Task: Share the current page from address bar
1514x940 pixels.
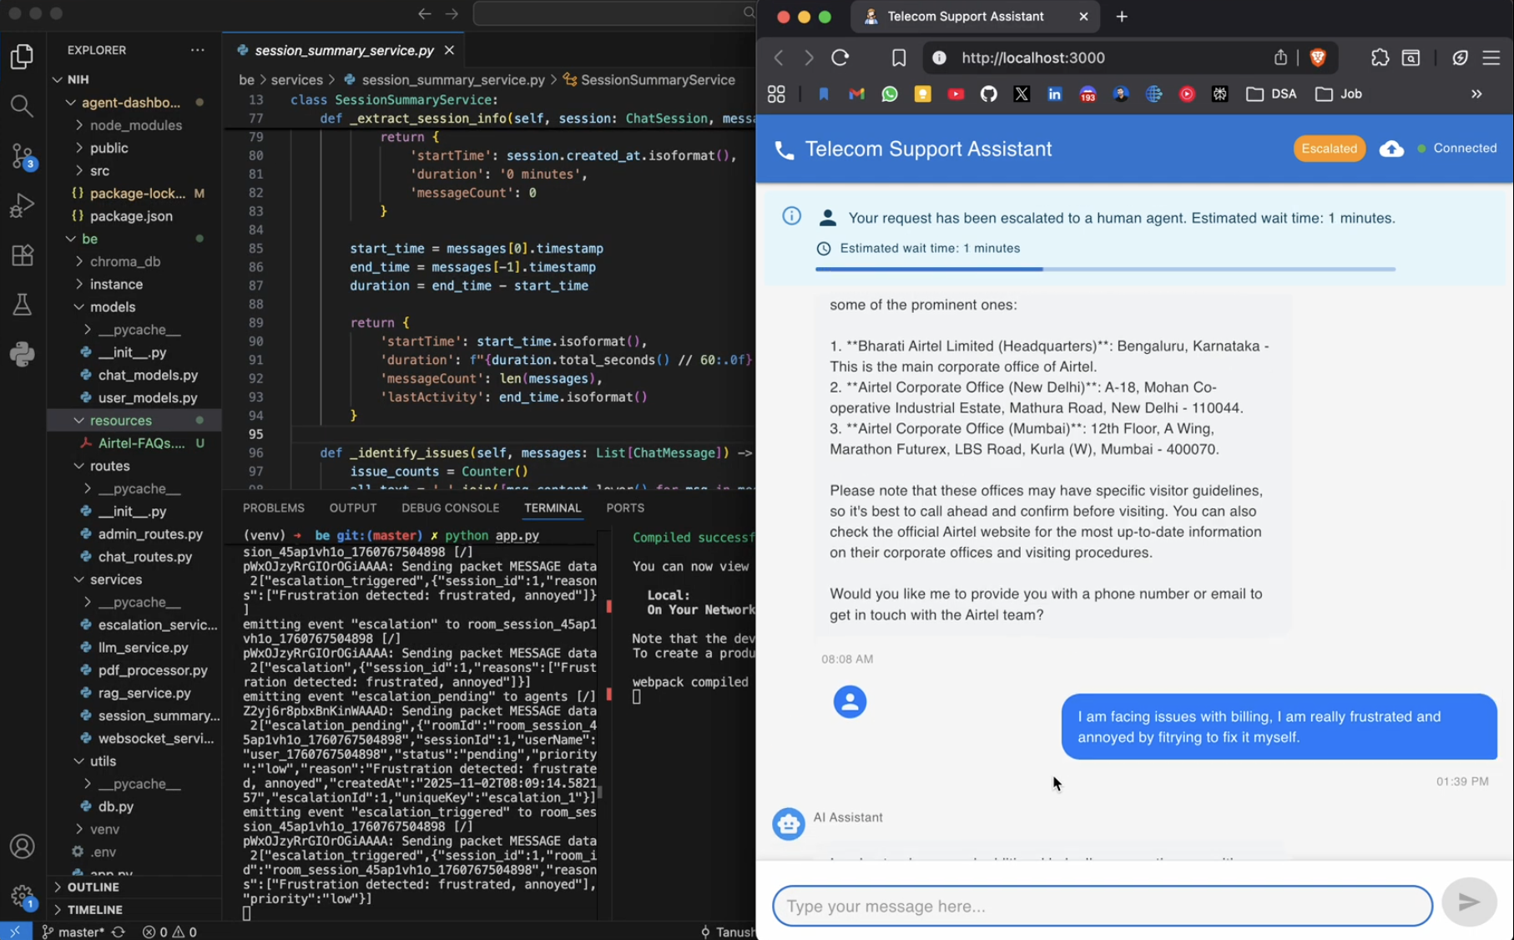Action: tap(1280, 58)
